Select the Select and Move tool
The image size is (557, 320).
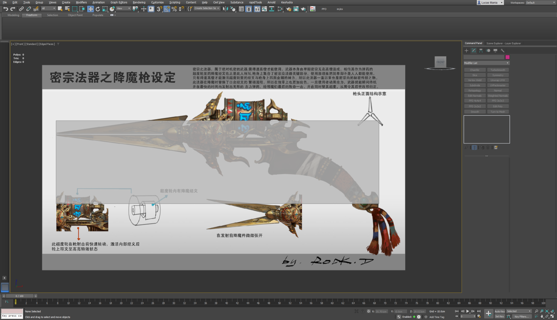coord(90,9)
